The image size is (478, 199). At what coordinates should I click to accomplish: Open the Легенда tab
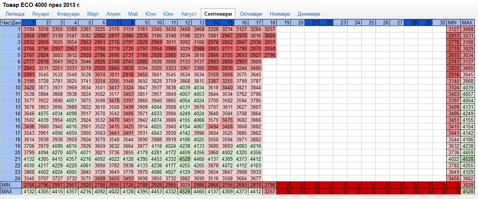click(15, 14)
